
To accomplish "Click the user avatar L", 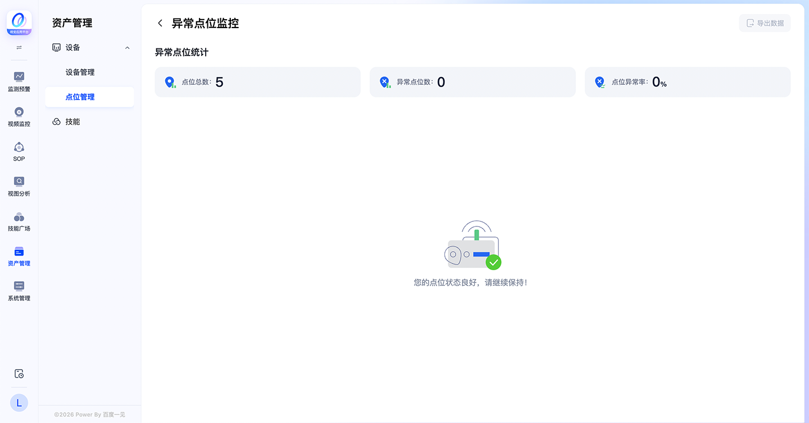I will click(19, 403).
